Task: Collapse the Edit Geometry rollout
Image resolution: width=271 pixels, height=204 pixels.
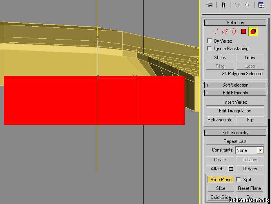Action: click(235, 133)
